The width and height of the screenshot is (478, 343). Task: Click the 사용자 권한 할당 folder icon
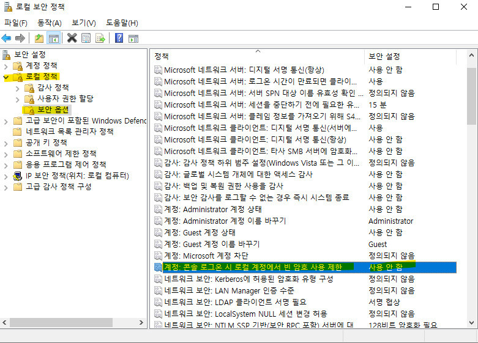[x=29, y=99]
